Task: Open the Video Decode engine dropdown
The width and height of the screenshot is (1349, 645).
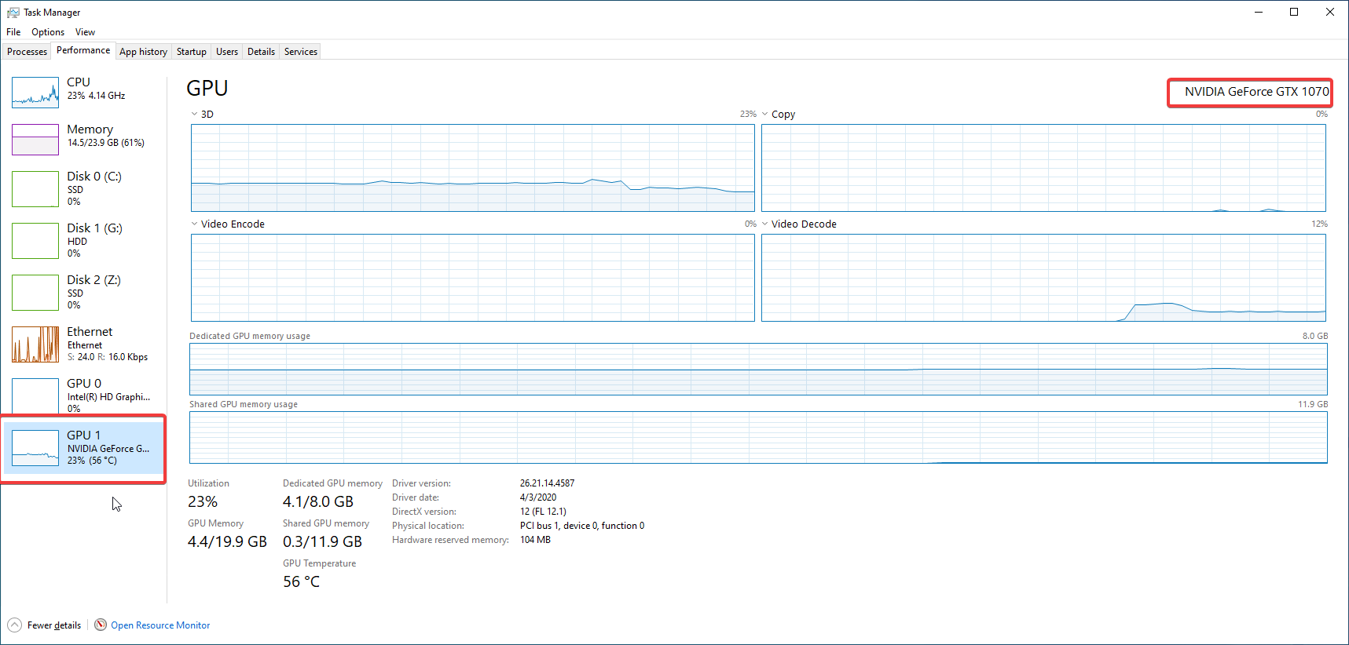Action: tap(765, 224)
